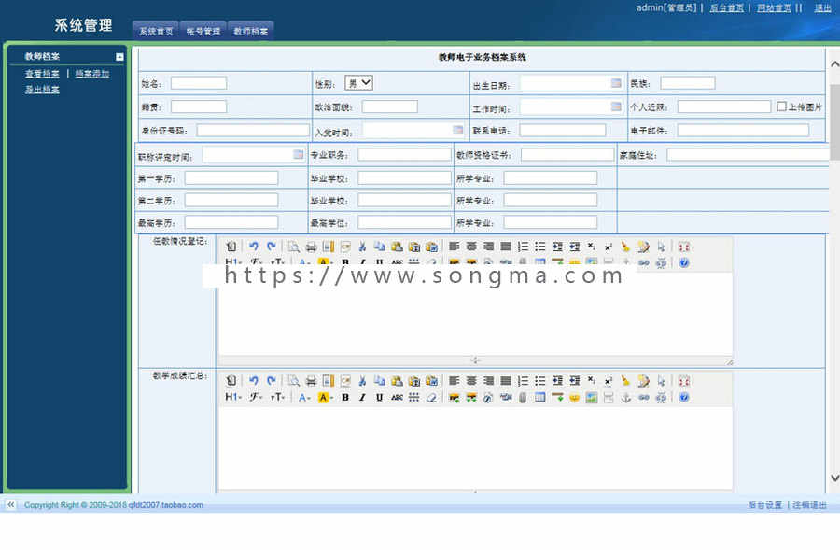Collapse sidebar with bottom-left double arrow

point(10,504)
